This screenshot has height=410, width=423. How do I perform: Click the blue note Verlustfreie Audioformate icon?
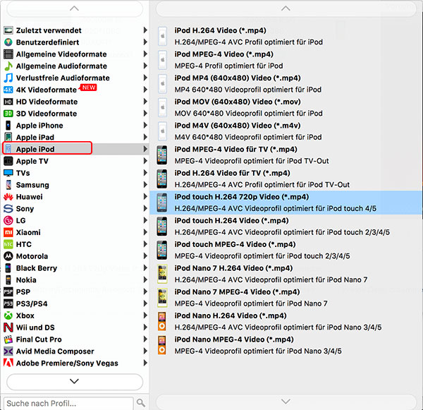coord(8,78)
